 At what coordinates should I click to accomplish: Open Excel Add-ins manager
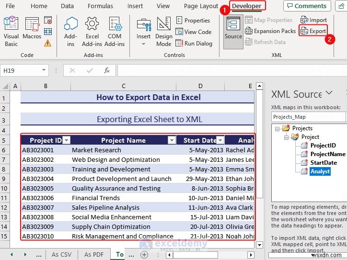[92, 31]
